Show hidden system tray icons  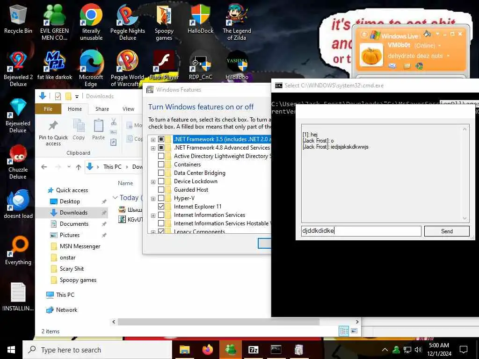(385, 350)
